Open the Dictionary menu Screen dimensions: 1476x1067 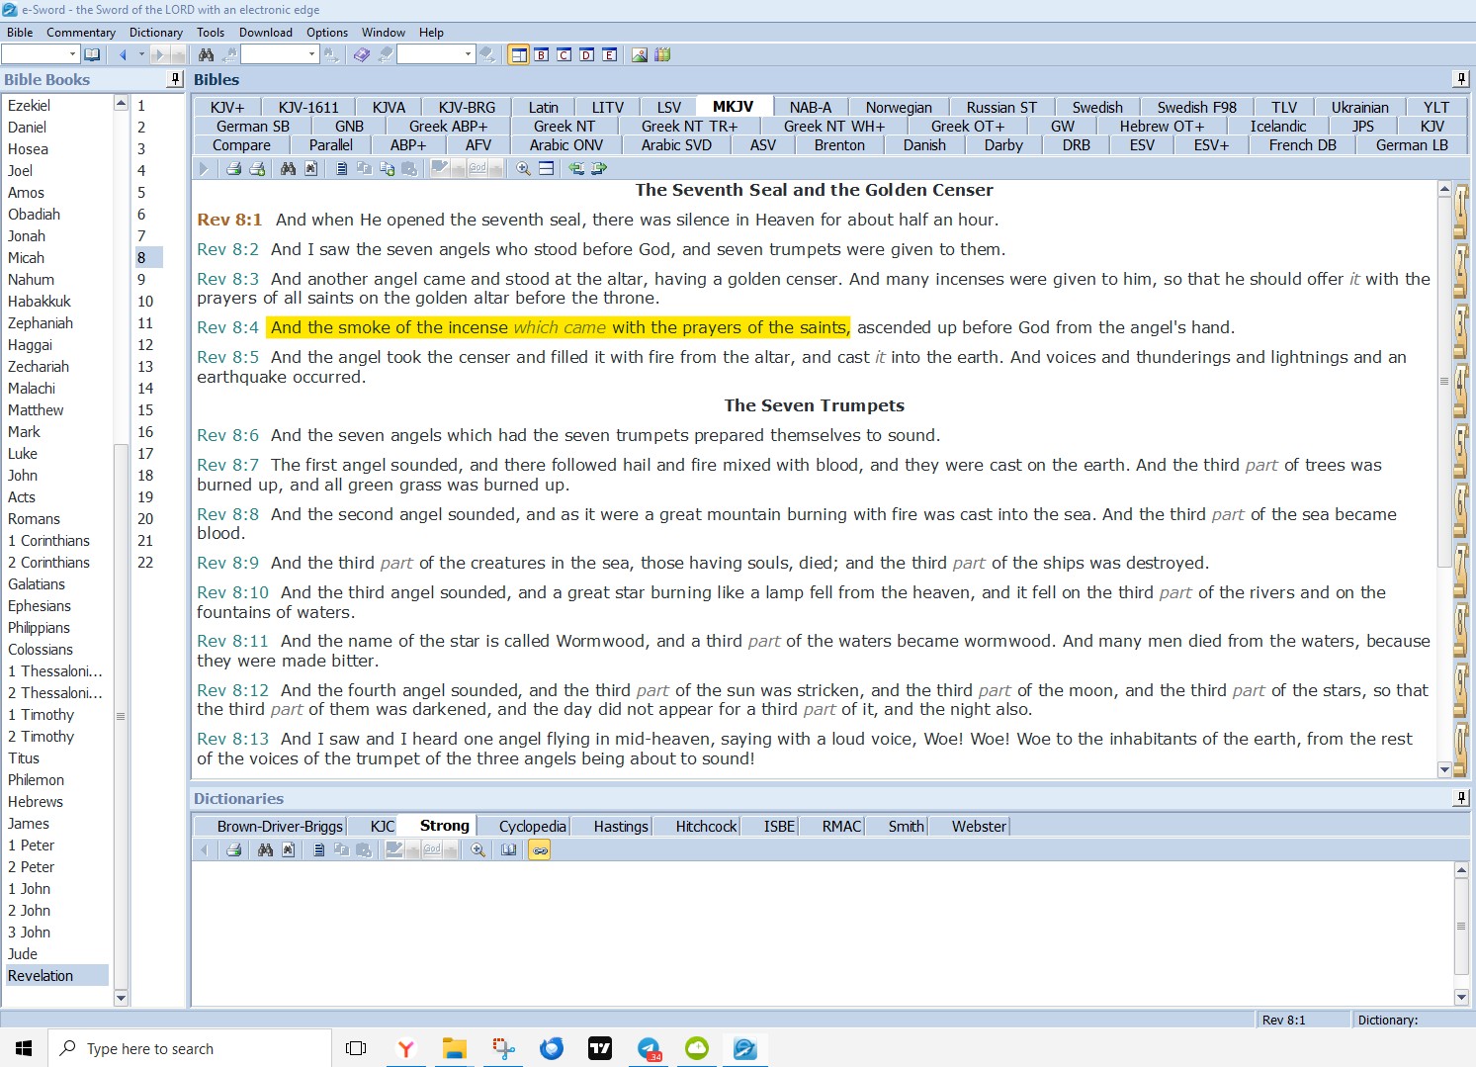(x=156, y=32)
